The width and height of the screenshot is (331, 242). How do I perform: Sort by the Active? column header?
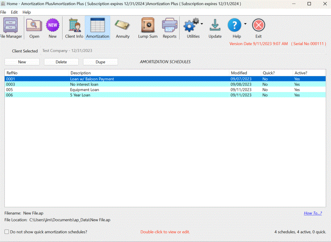(309, 73)
